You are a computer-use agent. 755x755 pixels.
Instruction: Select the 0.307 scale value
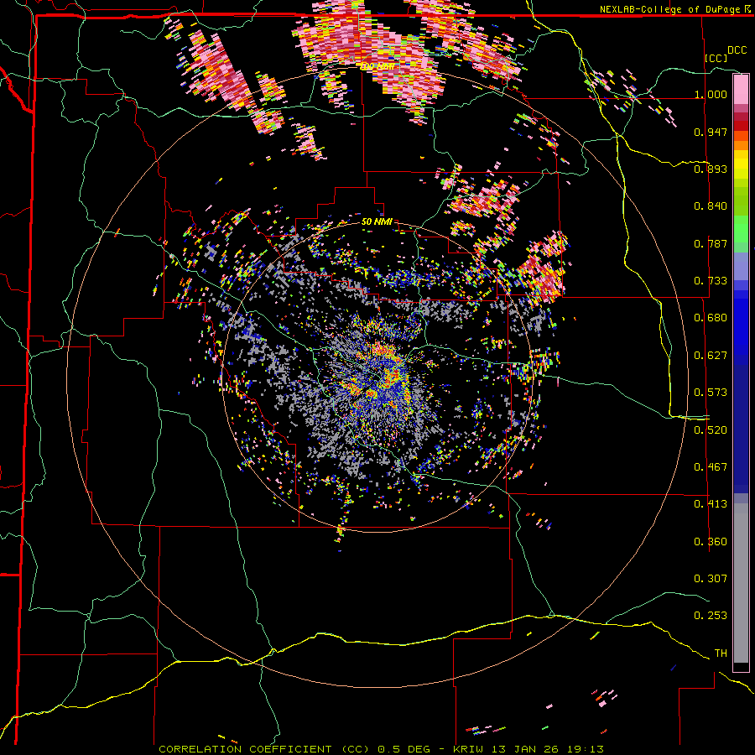coord(711,579)
